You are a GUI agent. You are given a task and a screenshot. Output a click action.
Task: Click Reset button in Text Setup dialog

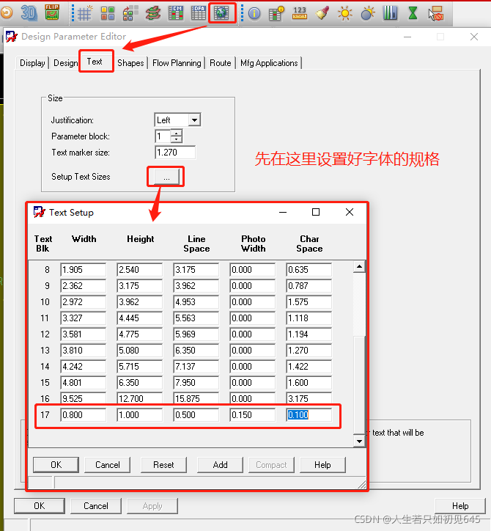tap(163, 464)
